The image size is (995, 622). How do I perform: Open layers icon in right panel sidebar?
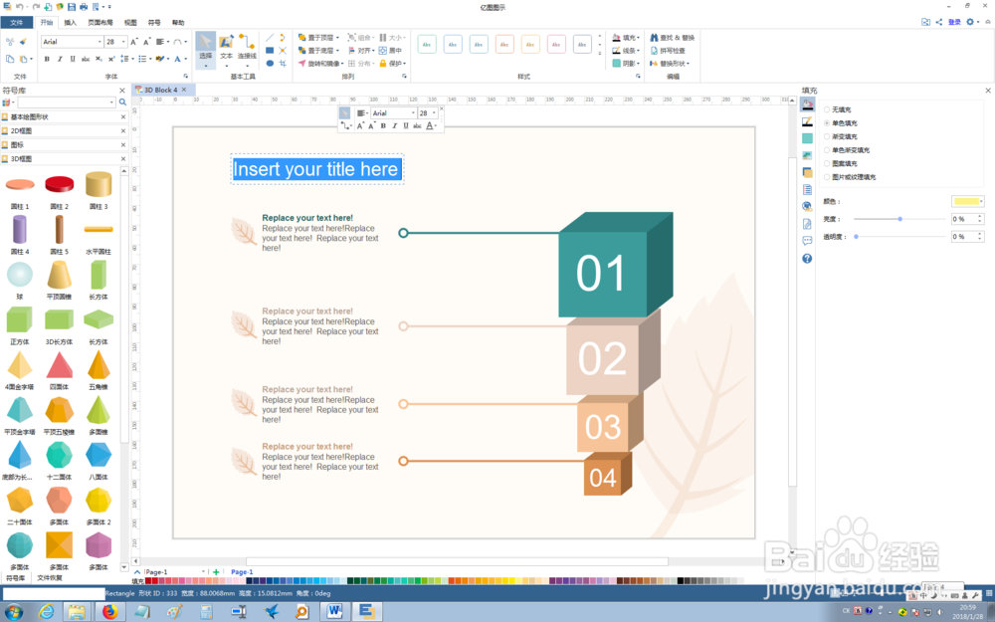(807, 172)
